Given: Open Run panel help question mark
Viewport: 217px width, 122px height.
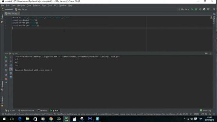Looking at the screenshot, I should (6, 83).
